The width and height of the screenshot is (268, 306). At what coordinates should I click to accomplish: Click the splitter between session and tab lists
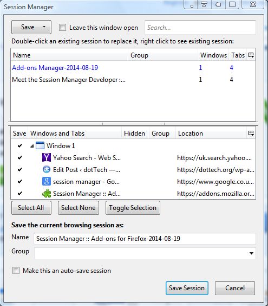(x=133, y=124)
